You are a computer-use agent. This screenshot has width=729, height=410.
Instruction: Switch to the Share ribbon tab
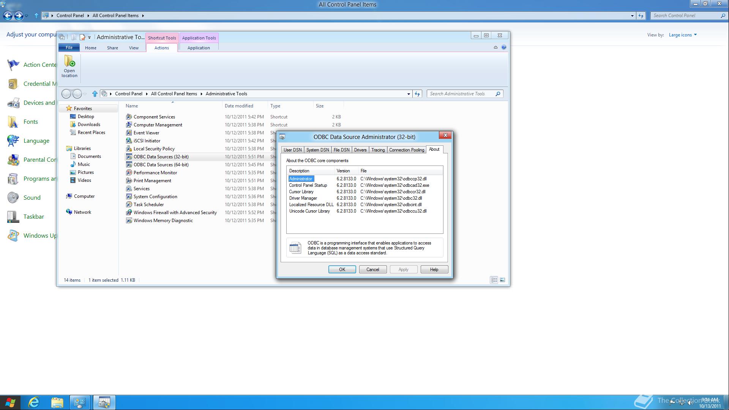[112, 48]
